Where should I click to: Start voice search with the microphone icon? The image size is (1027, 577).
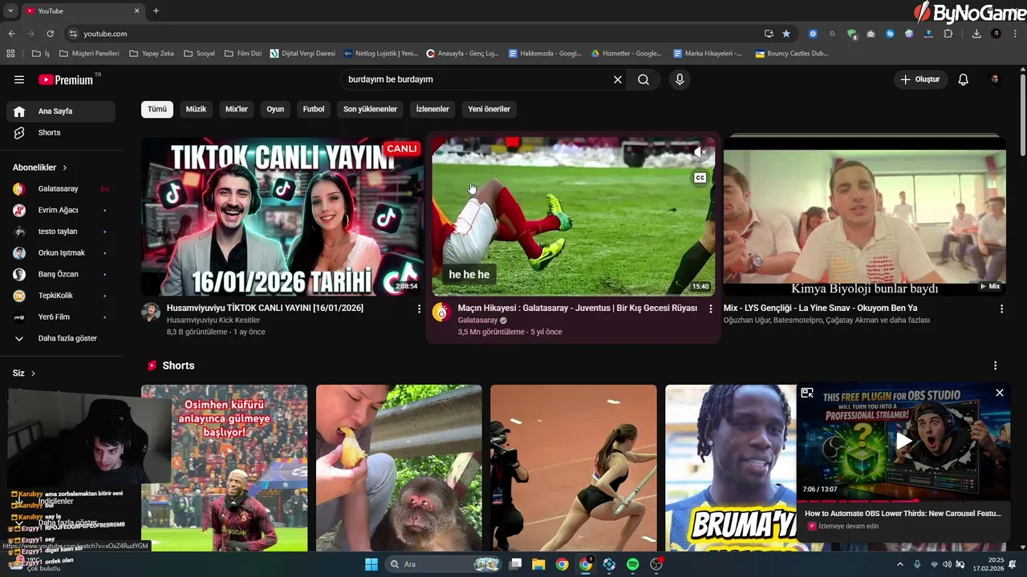click(680, 79)
